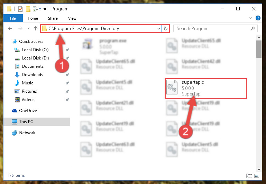
Task: Switch to the View ribbon tab
Action: (72, 18)
